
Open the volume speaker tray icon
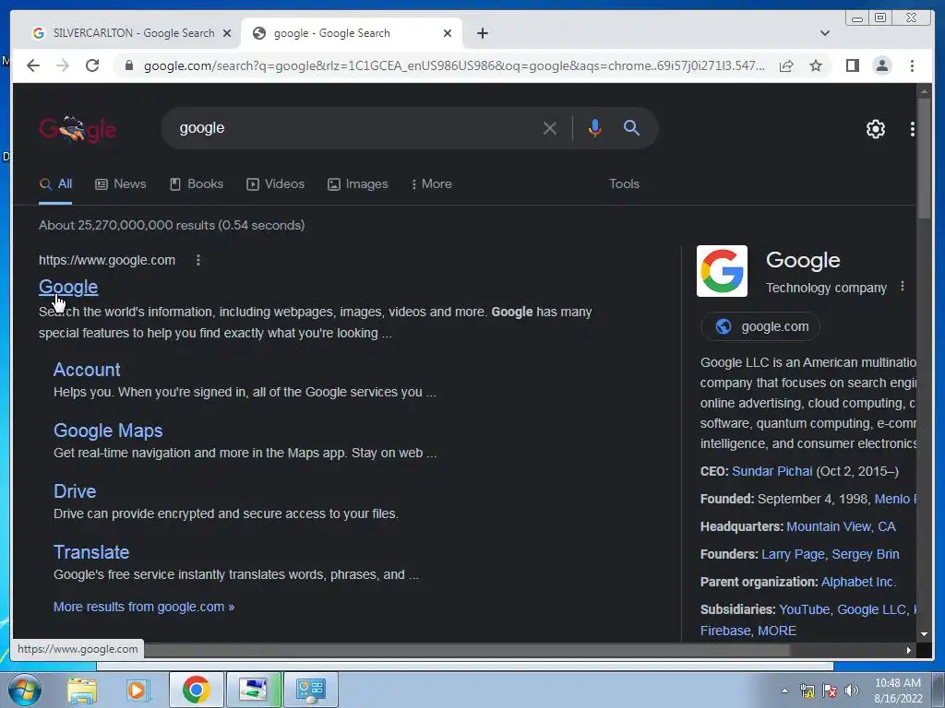[x=852, y=690]
